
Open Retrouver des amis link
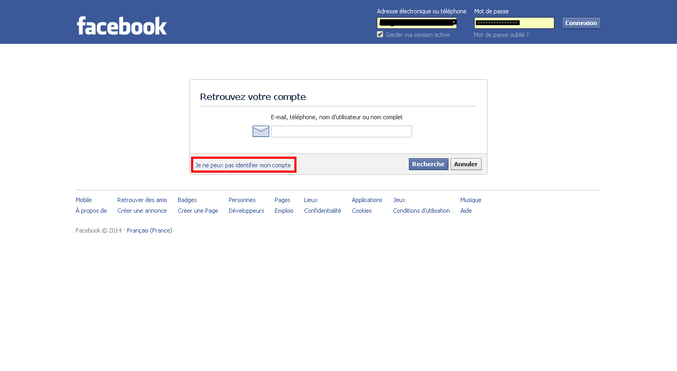pos(142,200)
